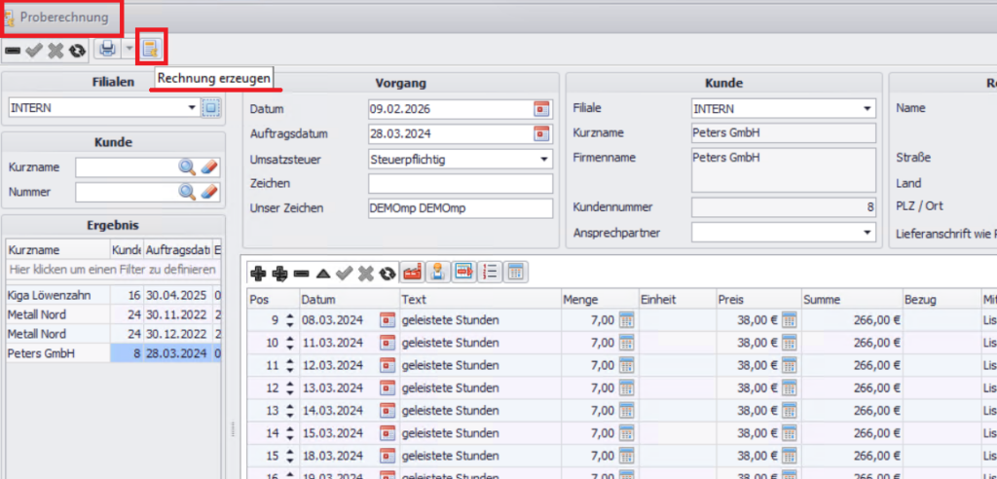Click the worker person icon above the grid
This screenshot has width=997, height=479.
[438, 274]
